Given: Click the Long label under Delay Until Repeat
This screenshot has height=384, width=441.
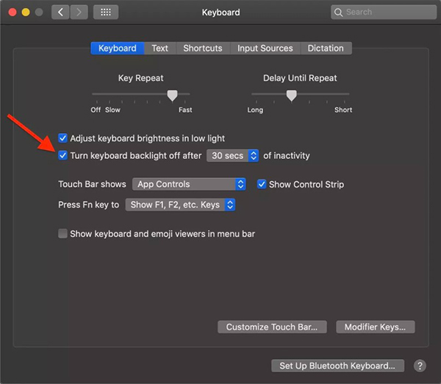Looking at the screenshot, I should [x=255, y=110].
